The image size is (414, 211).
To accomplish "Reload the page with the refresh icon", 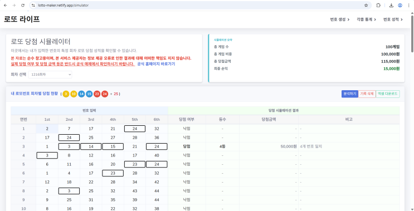I will 23,5.
